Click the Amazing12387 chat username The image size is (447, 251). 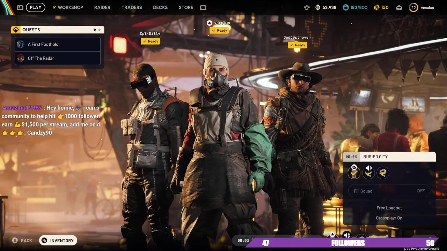click(22, 108)
